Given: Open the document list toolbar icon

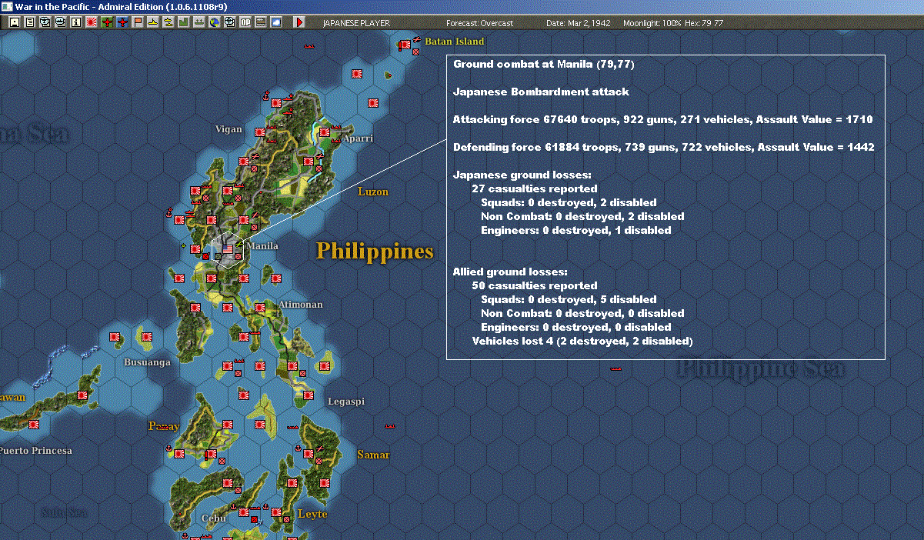Looking at the screenshot, I should click(29, 22).
